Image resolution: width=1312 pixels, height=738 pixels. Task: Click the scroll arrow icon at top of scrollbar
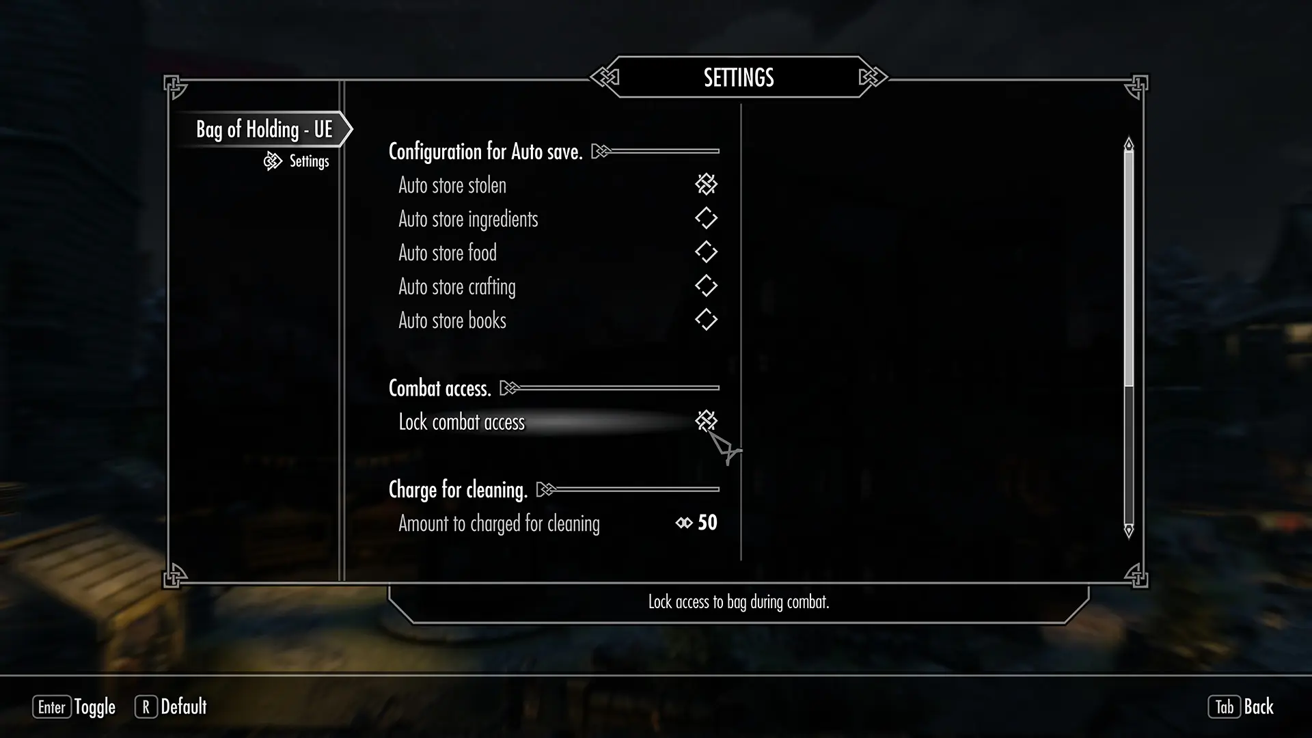1128,144
